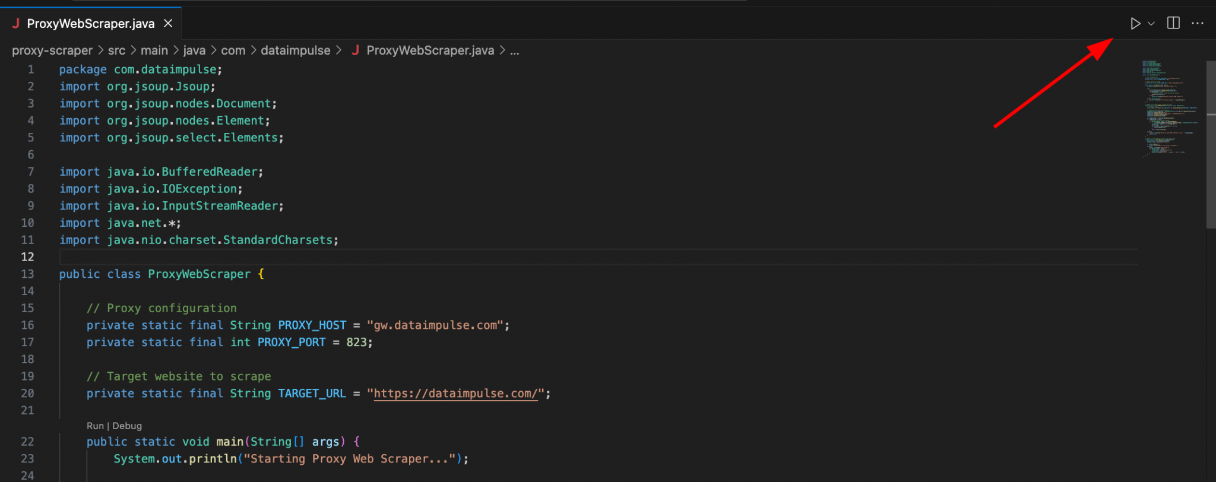The height and width of the screenshot is (482, 1216).
Task: Click the 823 port number value
Action: pyautogui.click(x=356, y=343)
